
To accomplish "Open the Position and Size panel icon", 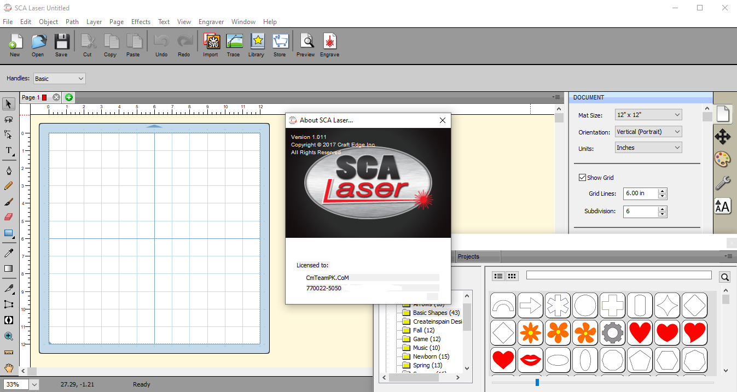I will pyautogui.click(x=723, y=137).
